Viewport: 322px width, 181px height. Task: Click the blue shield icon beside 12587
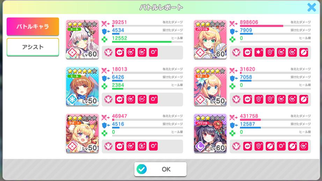coord(233,125)
